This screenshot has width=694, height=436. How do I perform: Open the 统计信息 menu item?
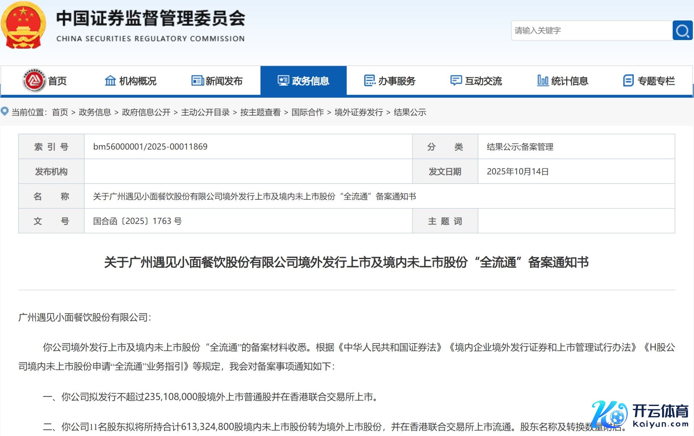(570, 81)
